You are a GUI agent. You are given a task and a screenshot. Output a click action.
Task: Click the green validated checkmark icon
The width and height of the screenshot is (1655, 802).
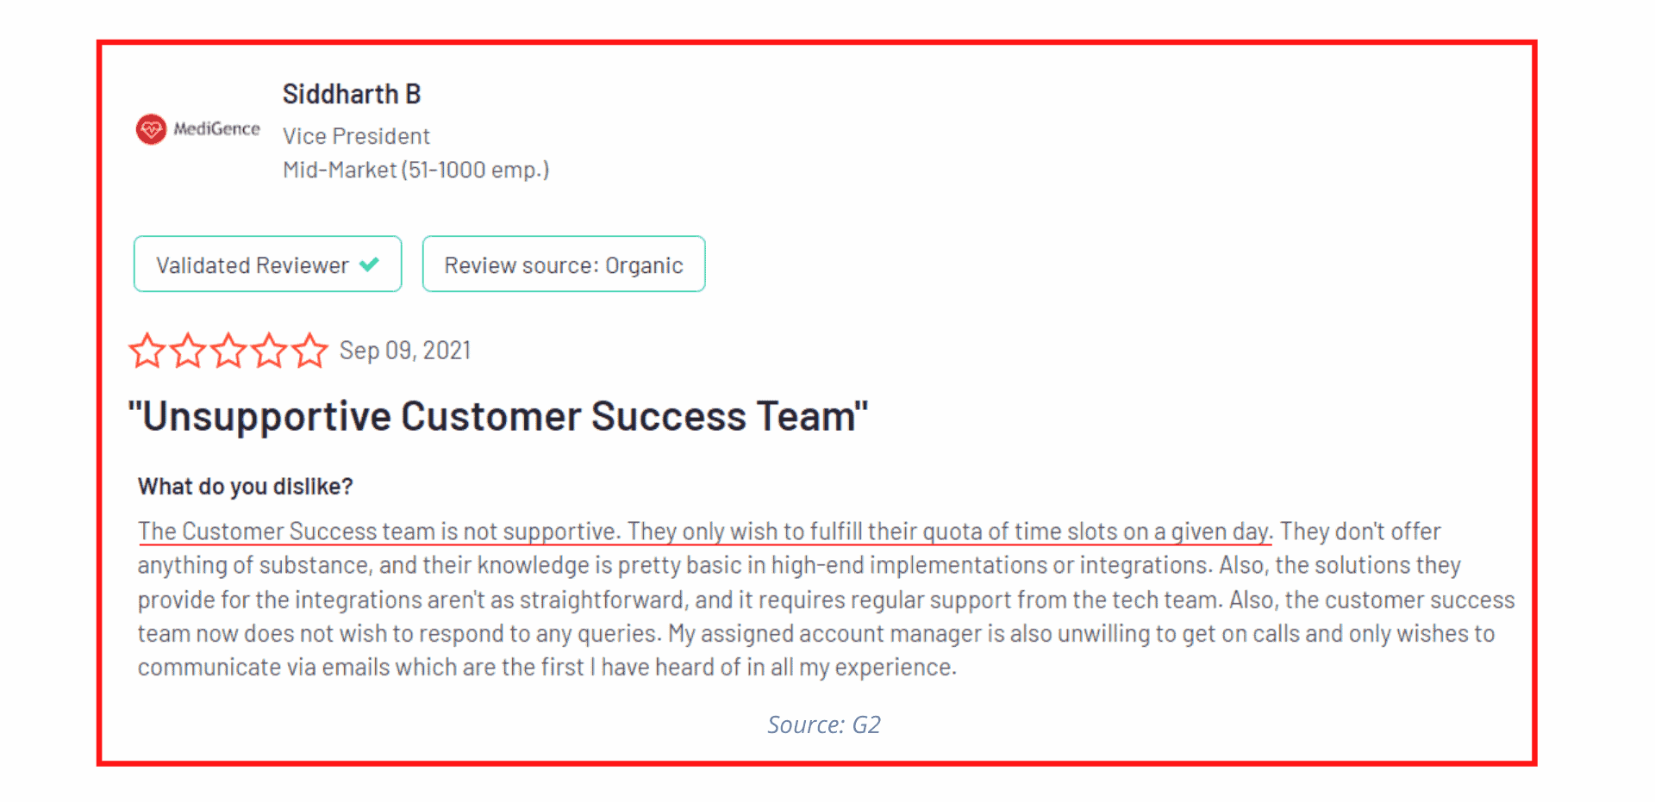point(369,264)
